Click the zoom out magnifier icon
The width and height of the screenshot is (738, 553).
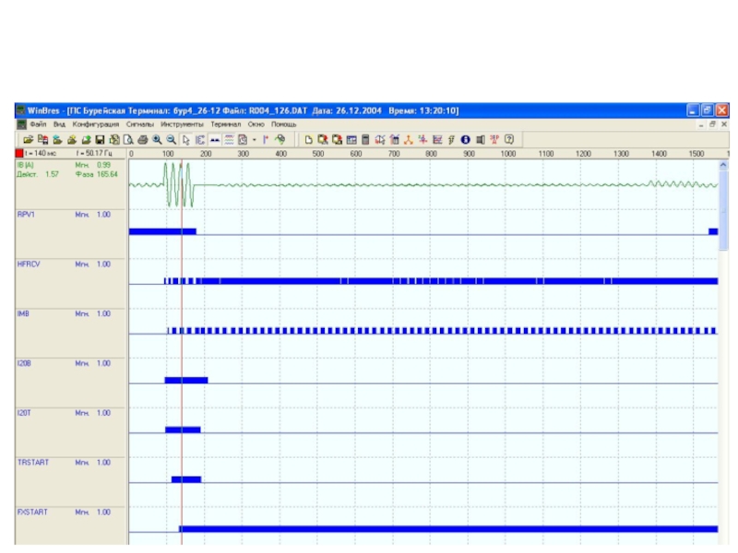tap(172, 139)
